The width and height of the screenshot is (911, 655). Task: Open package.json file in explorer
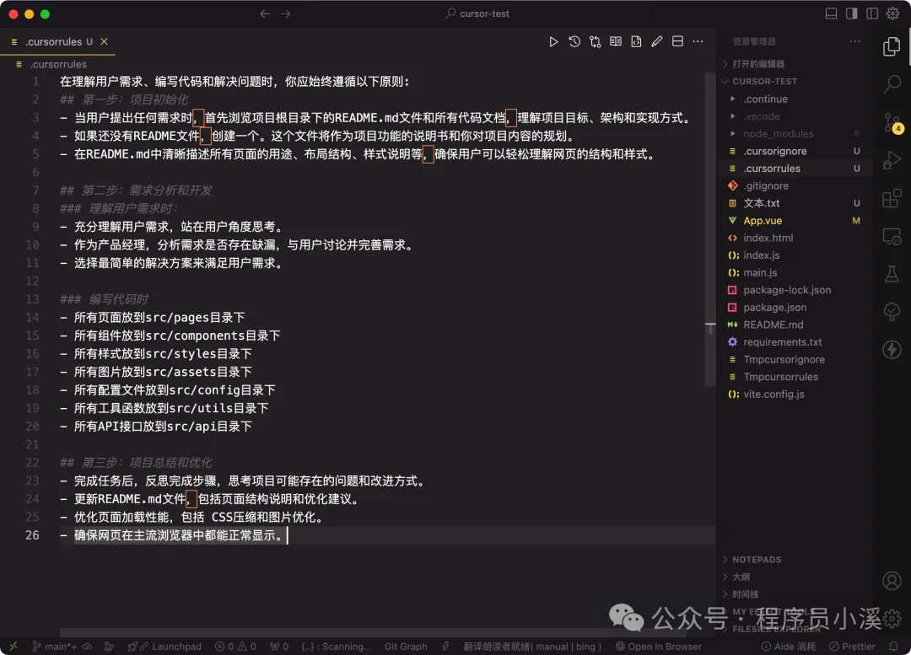[x=793, y=308]
